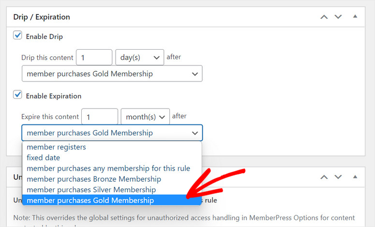Uncheck the Enable Drip checkbox
This screenshot has height=227, width=375.
tap(17, 36)
